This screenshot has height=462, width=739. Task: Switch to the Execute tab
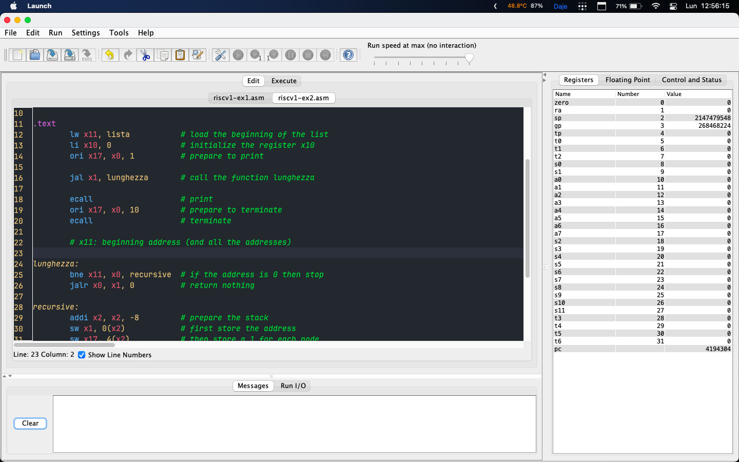click(284, 81)
